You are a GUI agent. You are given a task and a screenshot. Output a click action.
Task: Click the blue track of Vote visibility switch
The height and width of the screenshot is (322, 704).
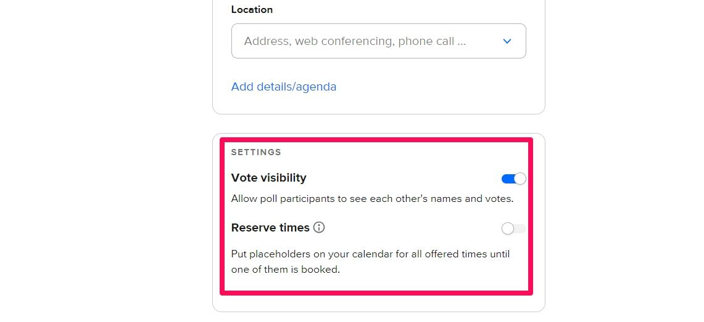[507, 179]
